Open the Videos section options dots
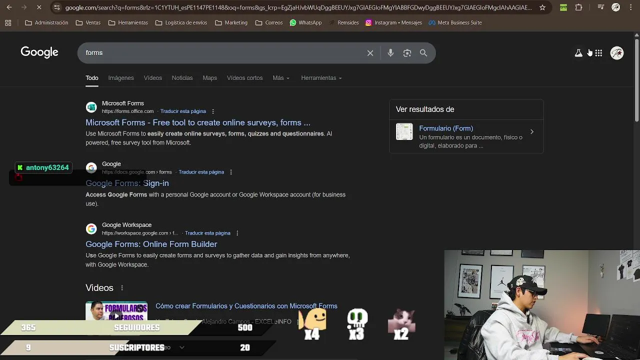 [x=122, y=288]
